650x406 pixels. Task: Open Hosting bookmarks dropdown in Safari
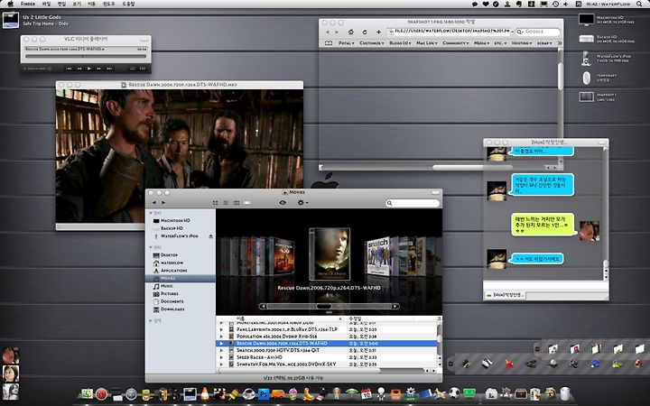click(522, 43)
